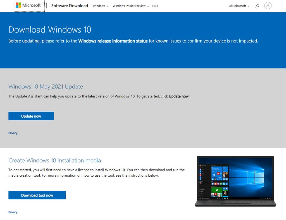Viewport: 286px width, 220px height.
Task: Click the bold Update now text in the description
Action: point(179,96)
